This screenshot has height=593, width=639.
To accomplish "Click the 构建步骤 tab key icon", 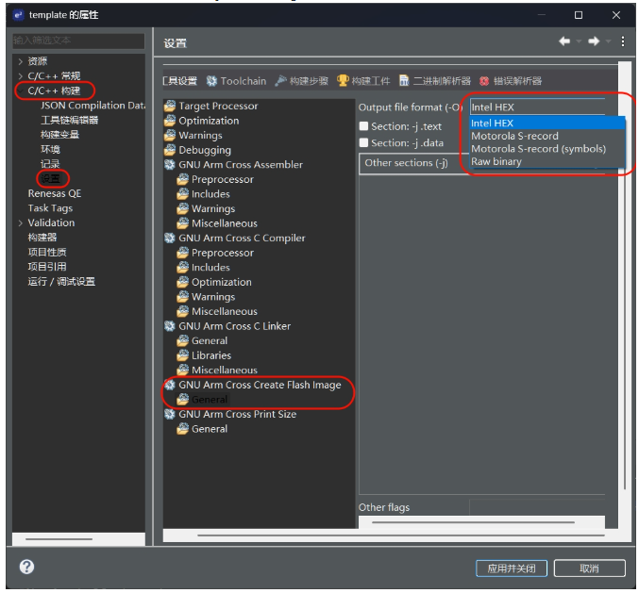I will pyautogui.click(x=280, y=81).
